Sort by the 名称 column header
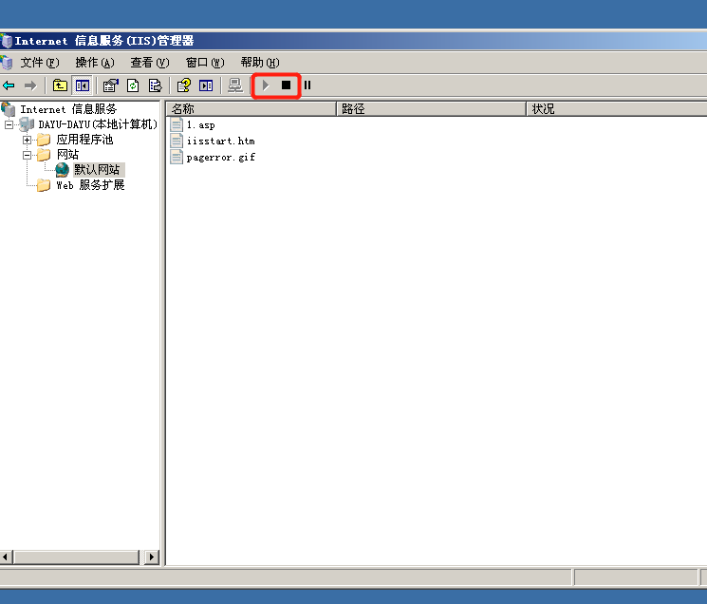 click(x=251, y=108)
